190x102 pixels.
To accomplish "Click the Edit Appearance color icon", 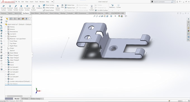I will (119, 16).
